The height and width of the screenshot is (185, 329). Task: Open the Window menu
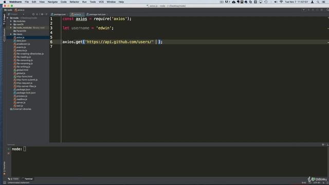pos(111,2)
